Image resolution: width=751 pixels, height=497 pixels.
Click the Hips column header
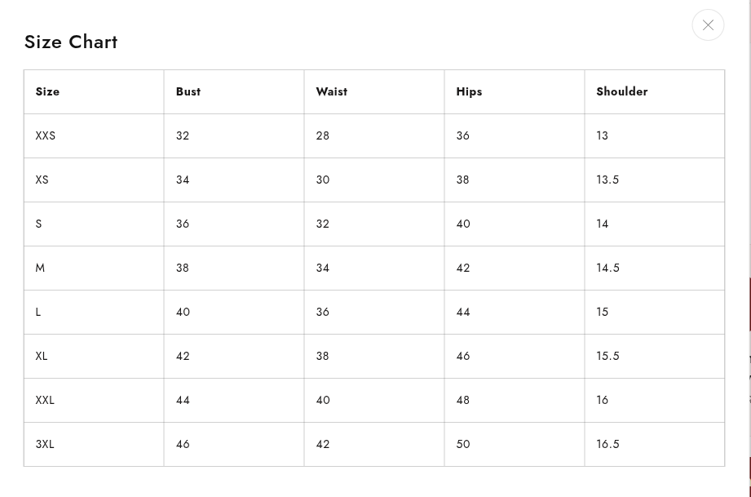469,91
